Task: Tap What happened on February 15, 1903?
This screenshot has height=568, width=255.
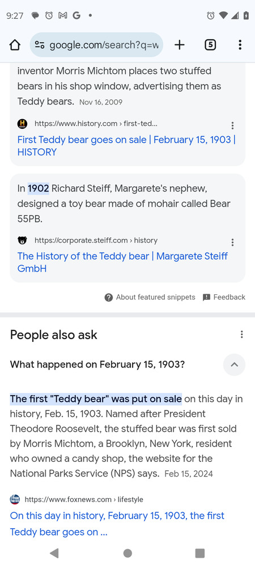Action: [97, 365]
